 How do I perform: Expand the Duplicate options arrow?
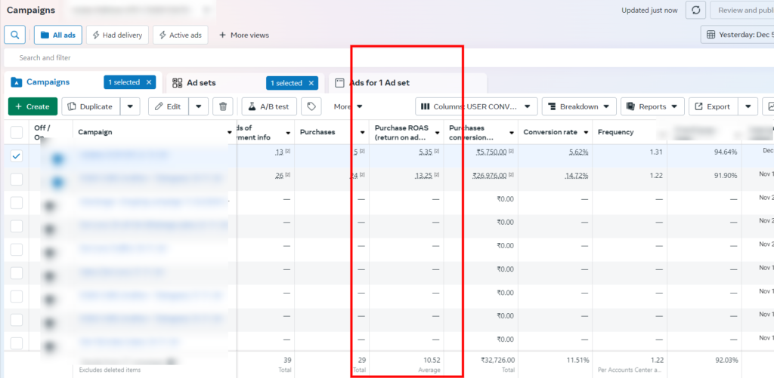click(130, 106)
